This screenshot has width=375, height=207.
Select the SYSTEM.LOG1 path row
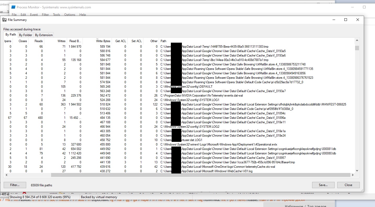pos(179,100)
